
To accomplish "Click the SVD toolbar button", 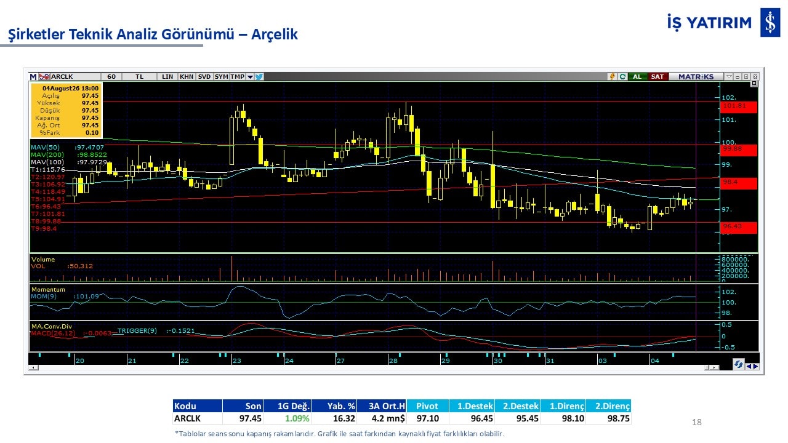I will pos(204,77).
